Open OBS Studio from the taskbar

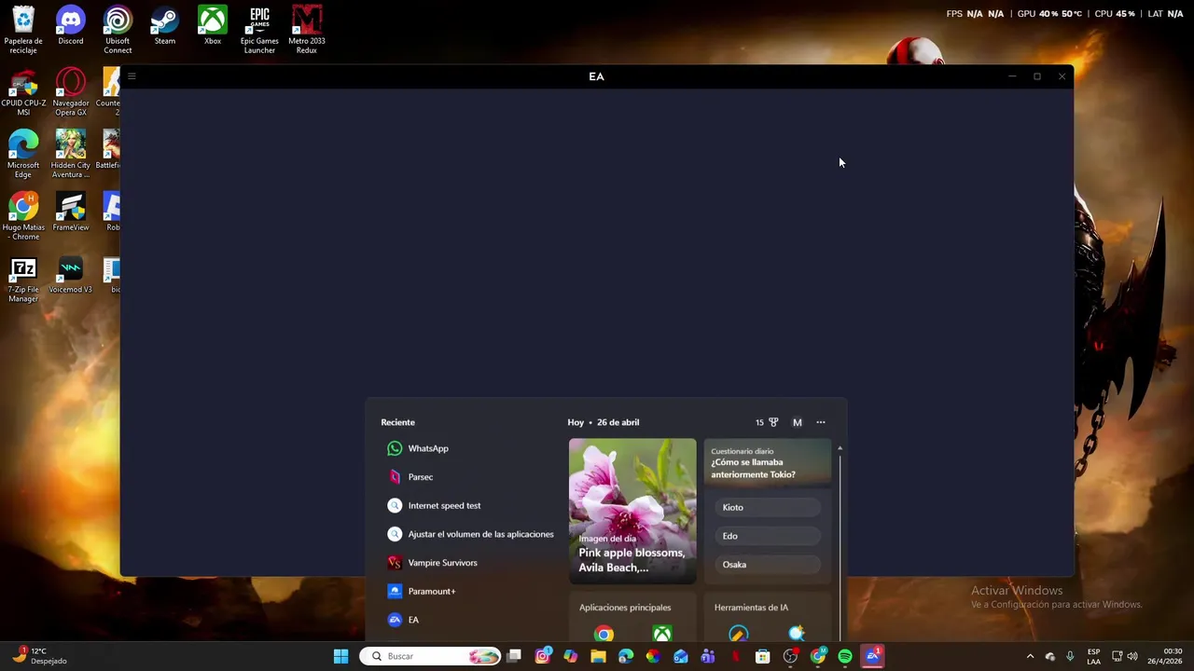tap(790, 656)
